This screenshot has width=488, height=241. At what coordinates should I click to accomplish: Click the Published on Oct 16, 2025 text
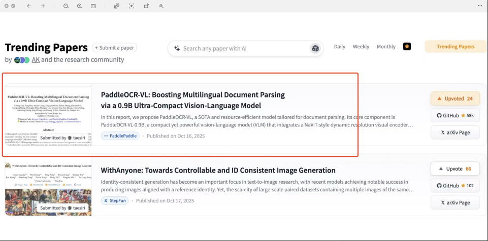(176, 136)
